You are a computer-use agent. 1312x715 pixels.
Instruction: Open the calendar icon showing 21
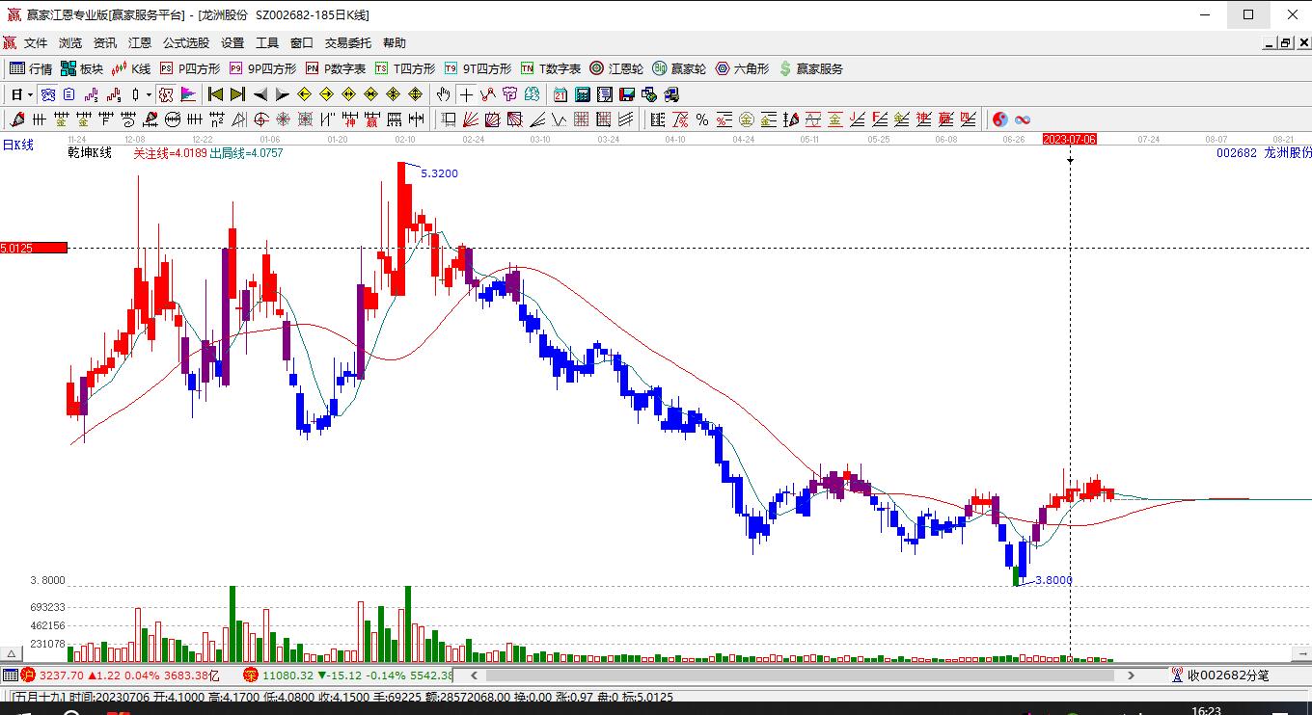click(x=560, y=94)
